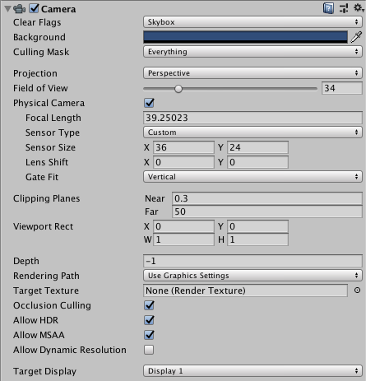This screenshot has width=366, height=381.
Task: Open the Rendering Path dropdown
Action: coord(252,276)
